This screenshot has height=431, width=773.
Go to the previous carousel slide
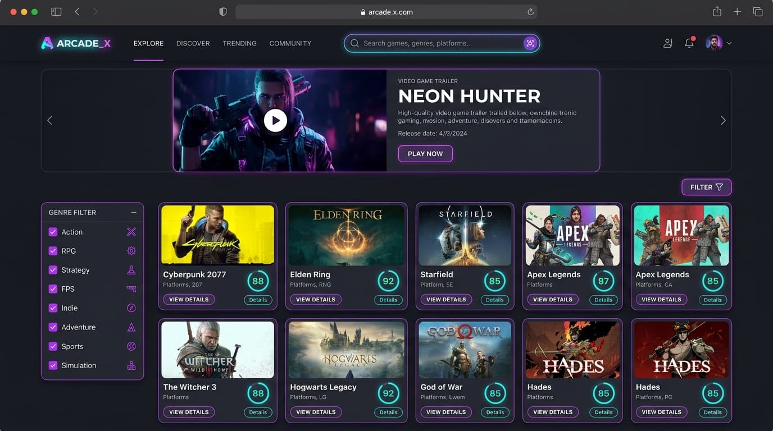coord(49,120)
